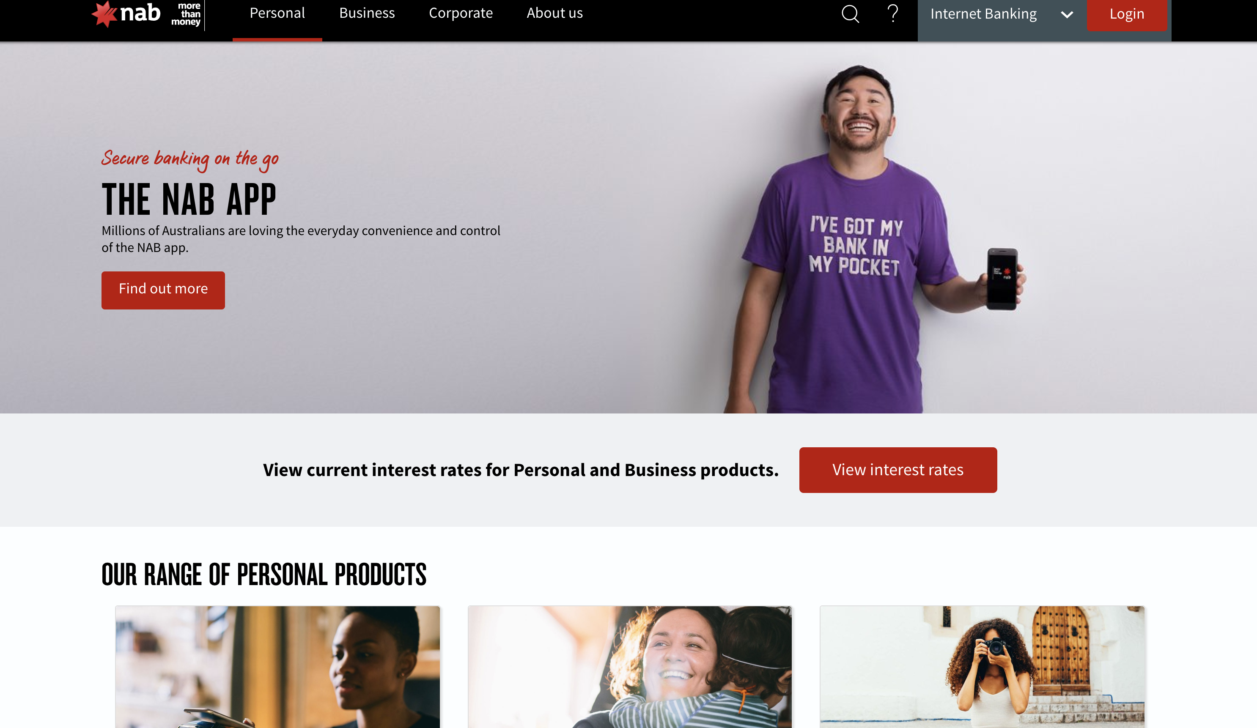1257x728 pixels.
Task: Open product card with hugging mother and child
Action: 630,667
